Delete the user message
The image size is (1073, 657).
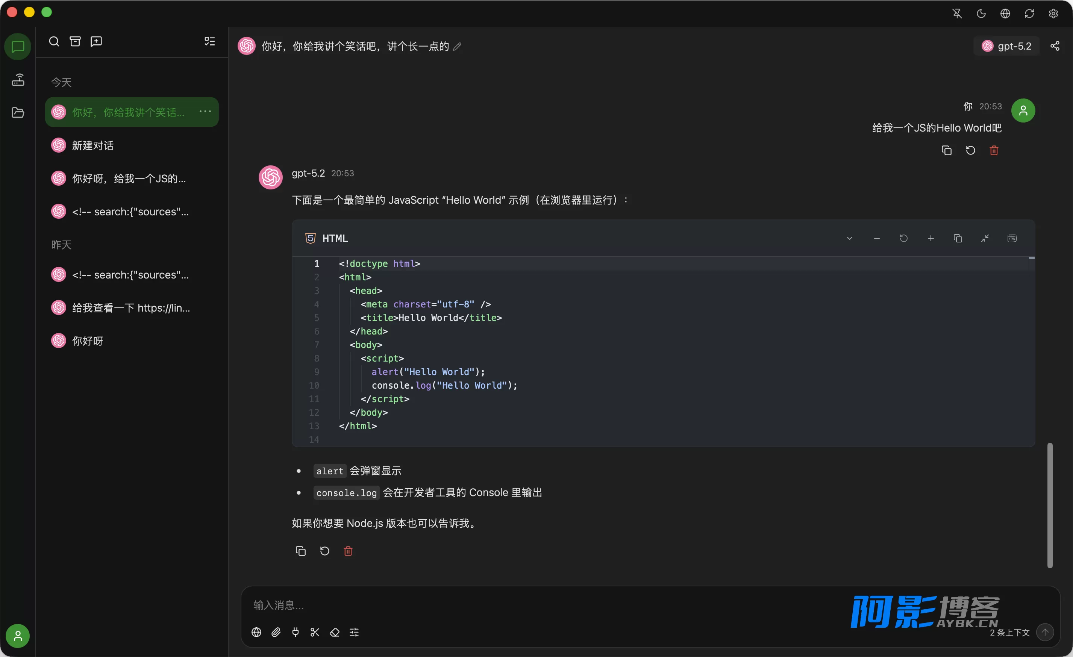(994, 150)
